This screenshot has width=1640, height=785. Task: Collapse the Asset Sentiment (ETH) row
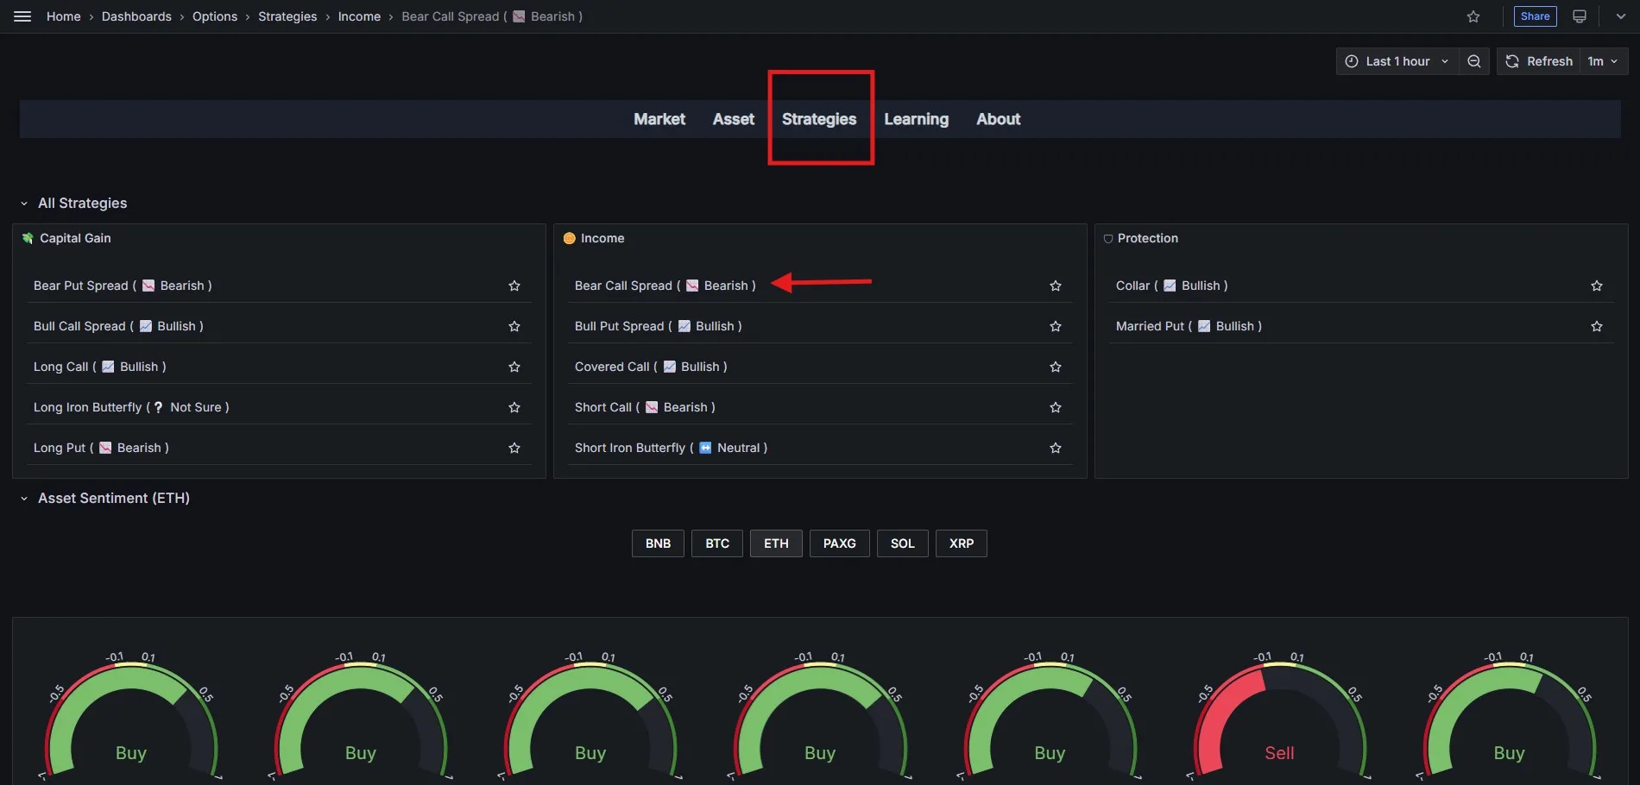coord(24,499)
